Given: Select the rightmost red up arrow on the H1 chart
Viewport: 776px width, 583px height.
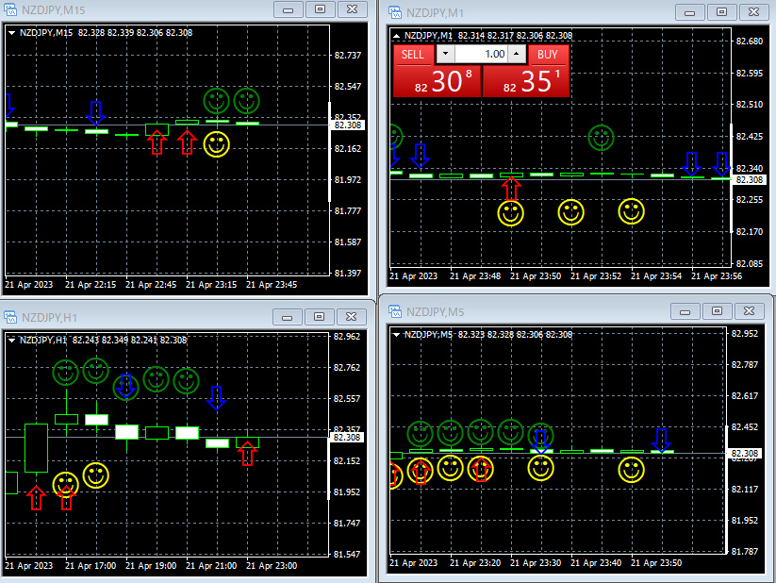Looking at the screenshot, I should pos(247,453).
